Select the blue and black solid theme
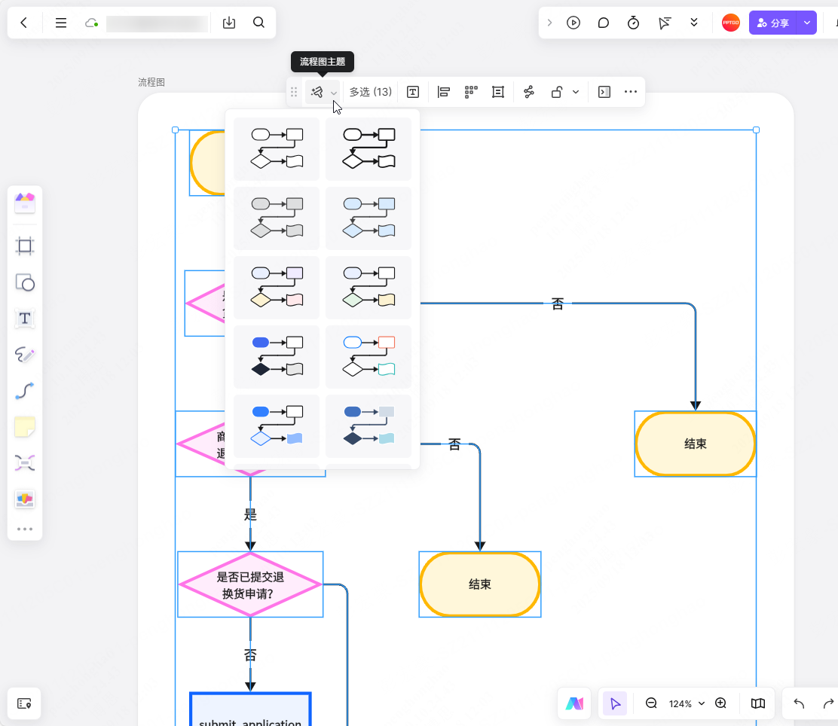The width and height of the screenshot is (838, 726). 277,357
